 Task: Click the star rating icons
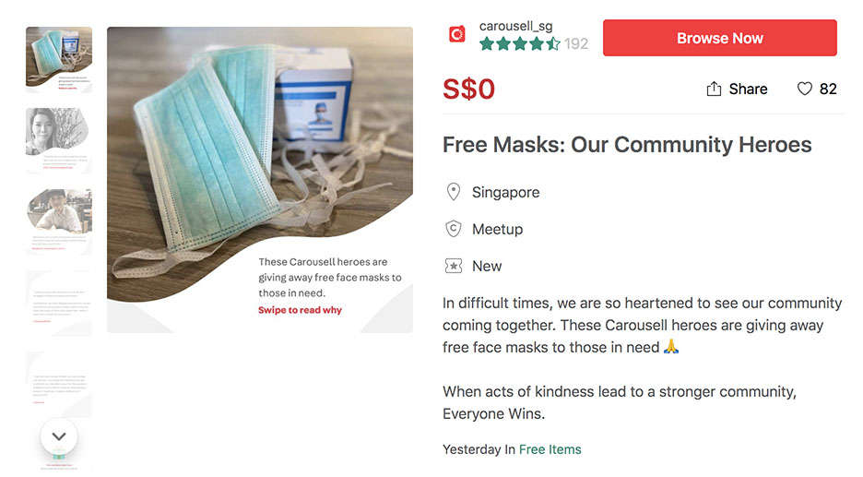click(x=519, y=43)
